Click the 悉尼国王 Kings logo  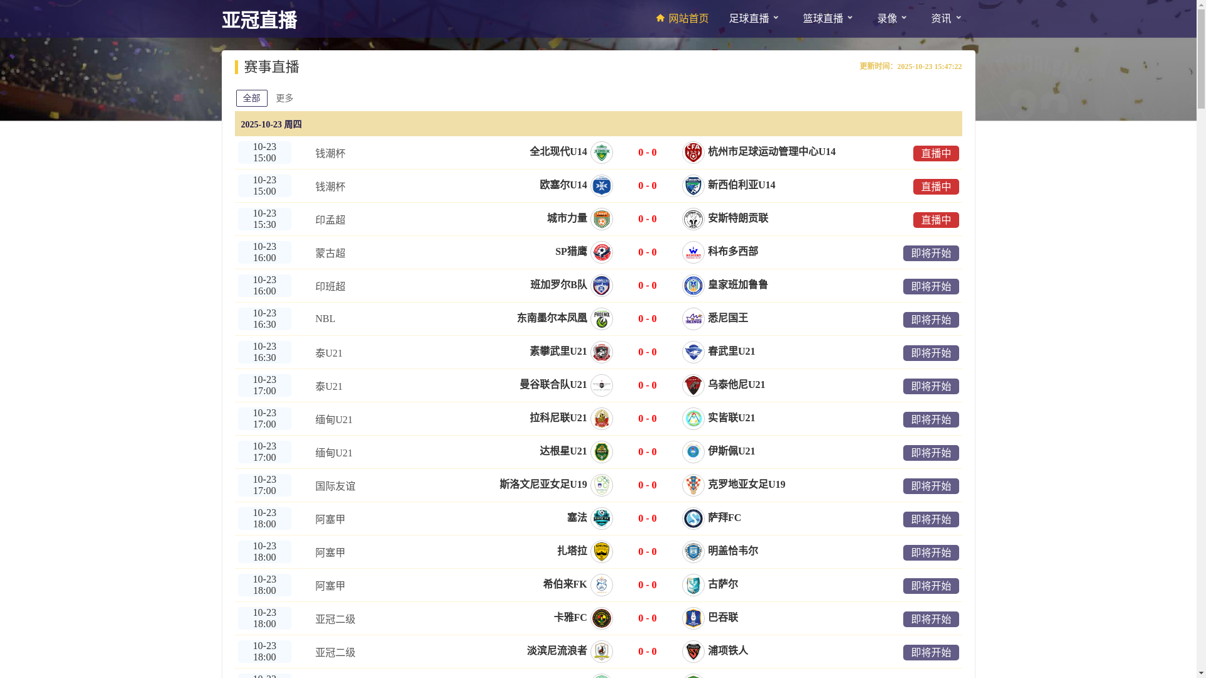pos(693,319)
